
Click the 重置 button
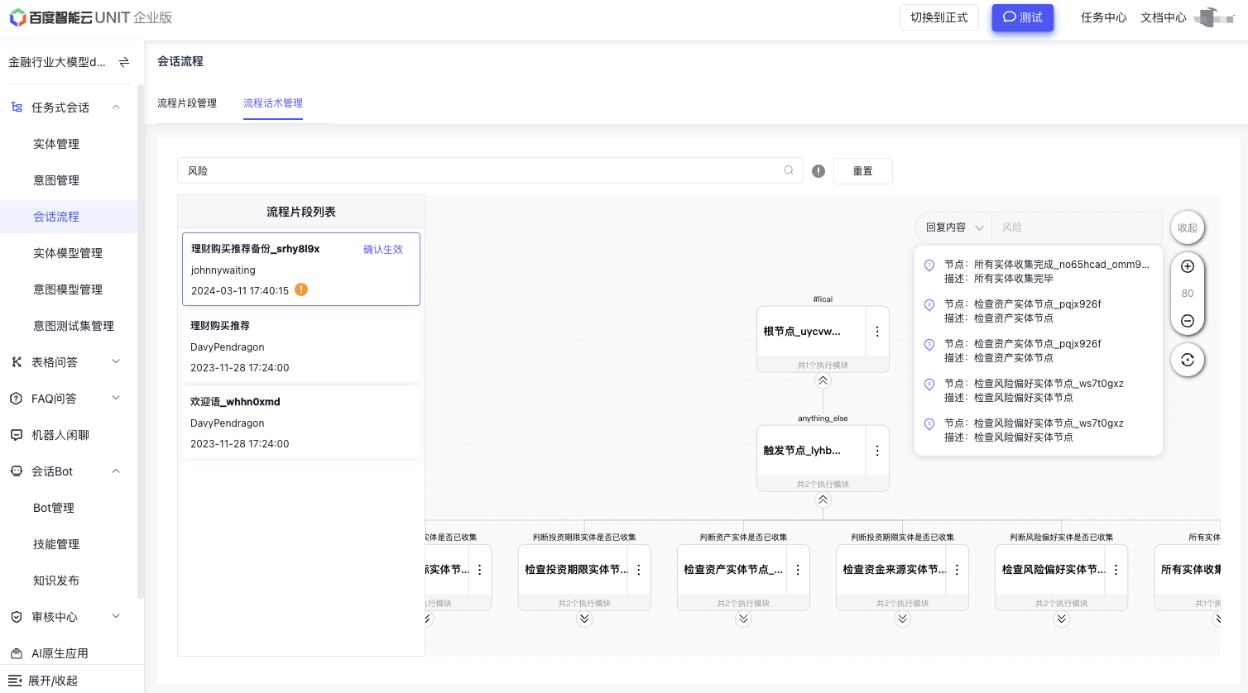tap(863, 171)
